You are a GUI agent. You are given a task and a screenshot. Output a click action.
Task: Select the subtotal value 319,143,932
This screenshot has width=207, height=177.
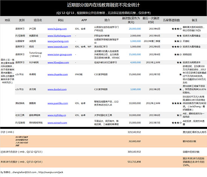pyautogui.click(x=134, y=132)
